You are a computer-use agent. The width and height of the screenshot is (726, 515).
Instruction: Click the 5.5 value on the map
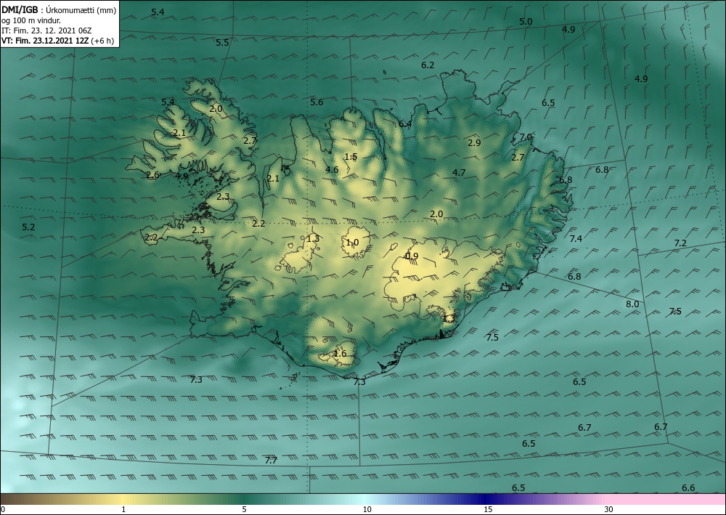[x=222, y=43]
